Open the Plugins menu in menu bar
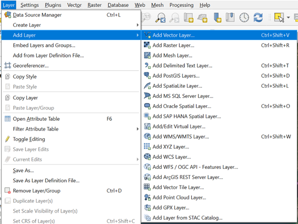Screen dimensions: 298x224 tap(53, 5)
